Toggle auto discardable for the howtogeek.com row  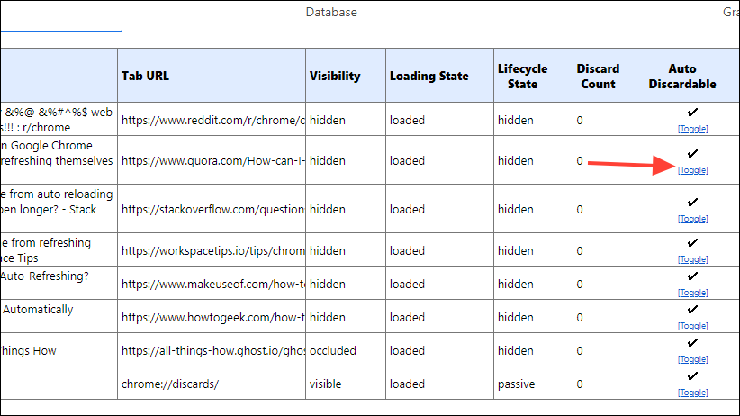coord(692,326)
